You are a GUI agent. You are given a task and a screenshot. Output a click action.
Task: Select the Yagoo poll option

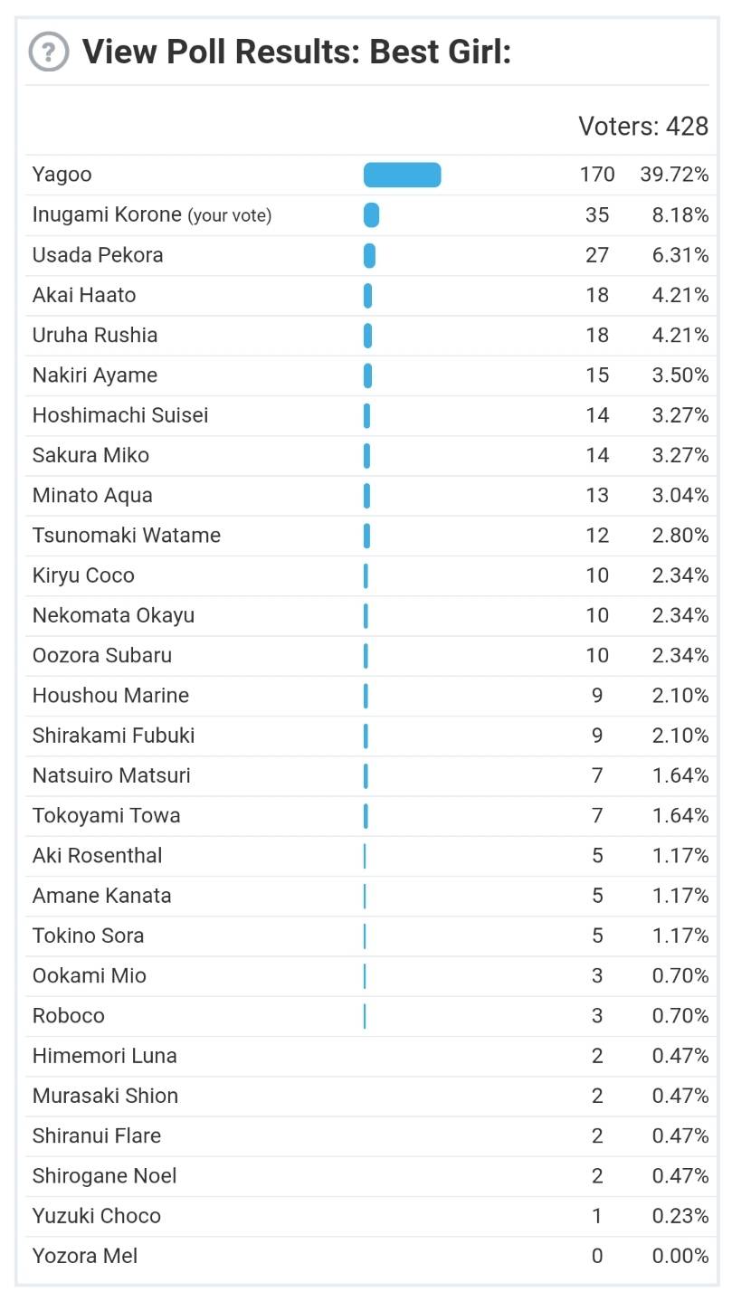59,174
